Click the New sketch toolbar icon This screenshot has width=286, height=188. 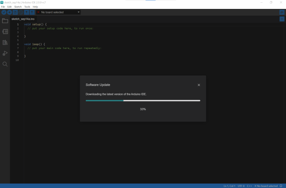tap(15, 12)
